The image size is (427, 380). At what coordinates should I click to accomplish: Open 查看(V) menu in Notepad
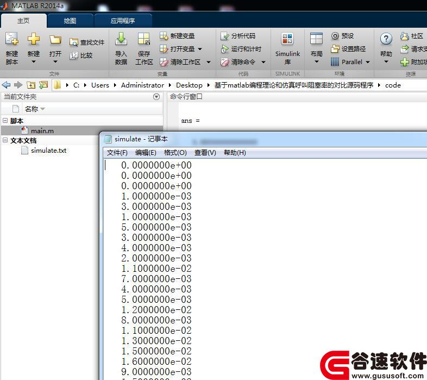tap(205, 153)
